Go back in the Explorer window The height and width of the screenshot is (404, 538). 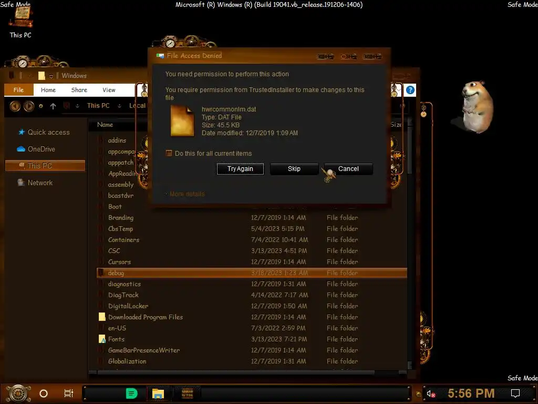15,106
